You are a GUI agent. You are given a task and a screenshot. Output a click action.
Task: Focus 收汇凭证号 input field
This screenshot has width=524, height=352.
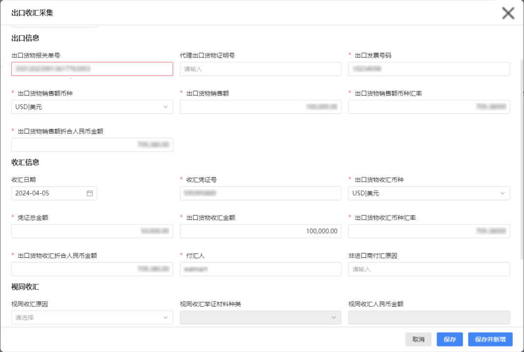click(x=261, y=193)
